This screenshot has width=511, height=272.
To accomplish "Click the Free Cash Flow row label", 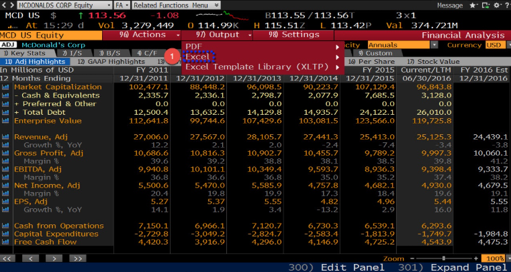I will point(45,242).
